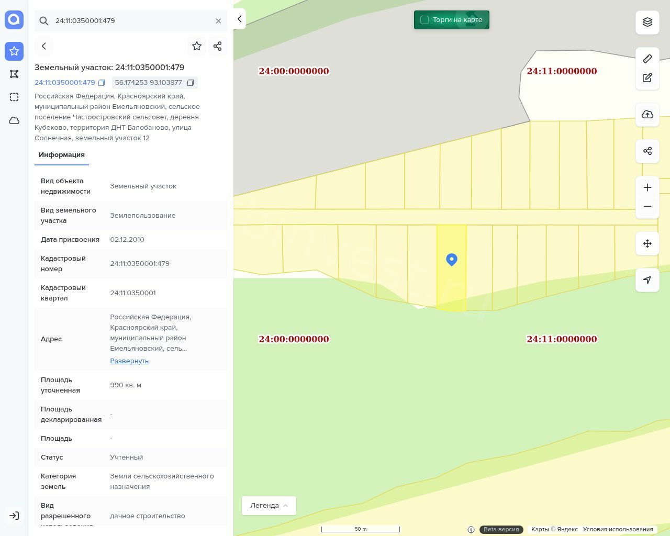
Task: Copy cadastral number 24:11:0350001:479
Action: (x=102, y=83)
